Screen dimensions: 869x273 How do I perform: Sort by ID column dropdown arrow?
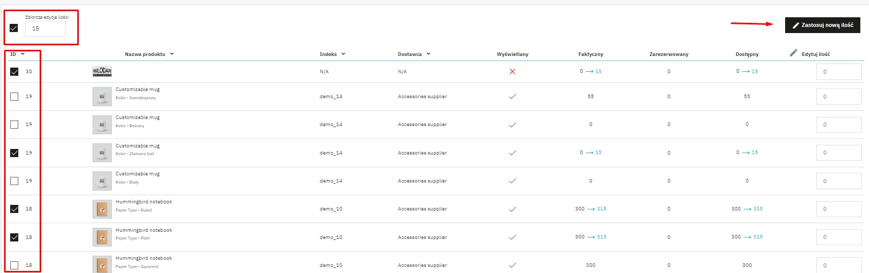click(x=23, y=54)
